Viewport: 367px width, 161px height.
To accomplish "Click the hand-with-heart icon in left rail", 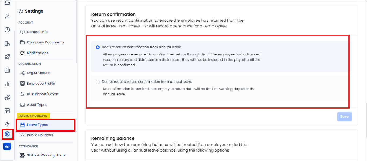I will coord(7,98).
